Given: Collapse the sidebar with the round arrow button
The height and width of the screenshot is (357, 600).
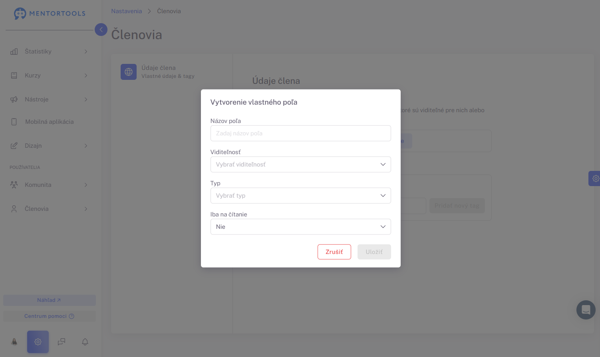Looking at the screenshot, I should (101, 30).
